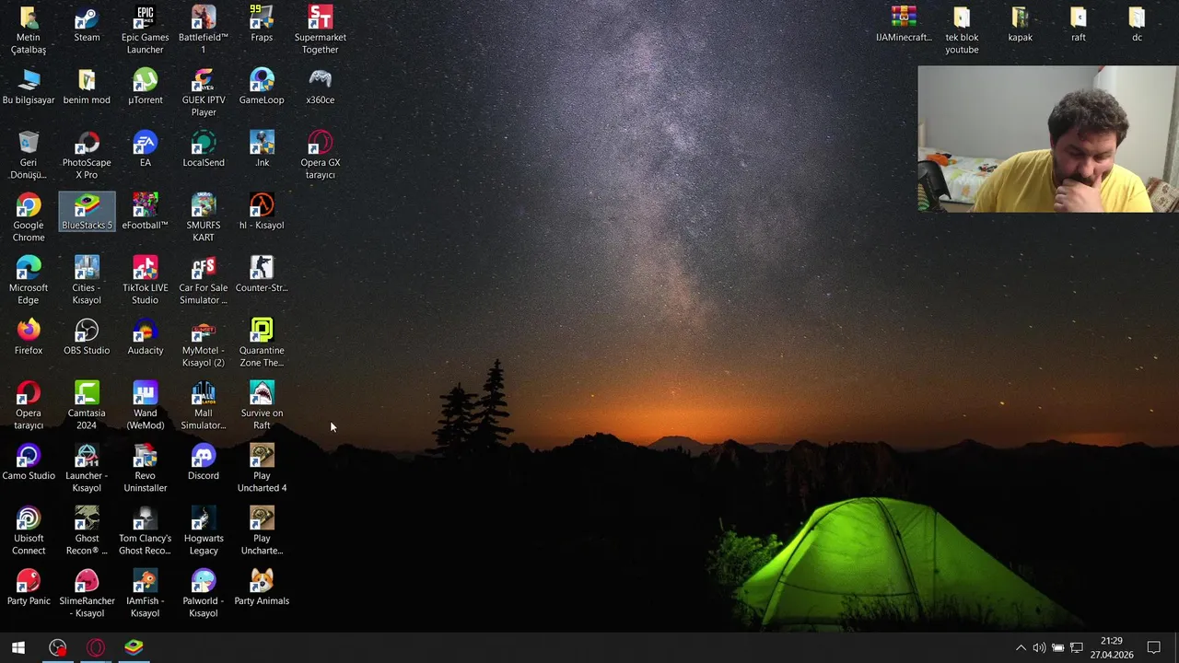Open the kapak archive icon
The width and height of the screenshot is (1179, 663).
1020,24
